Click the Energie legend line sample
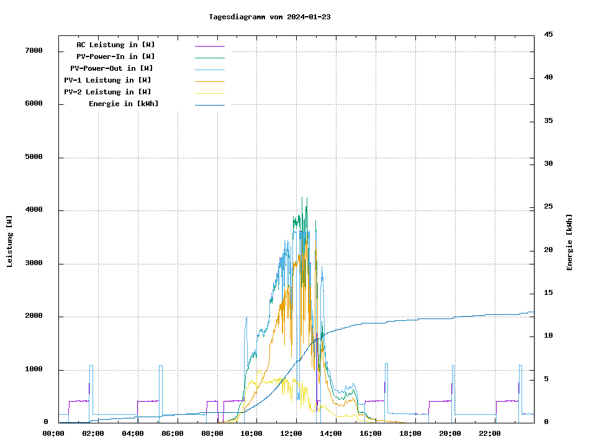Viewport: 596px width, 447px height. point(209,105)
